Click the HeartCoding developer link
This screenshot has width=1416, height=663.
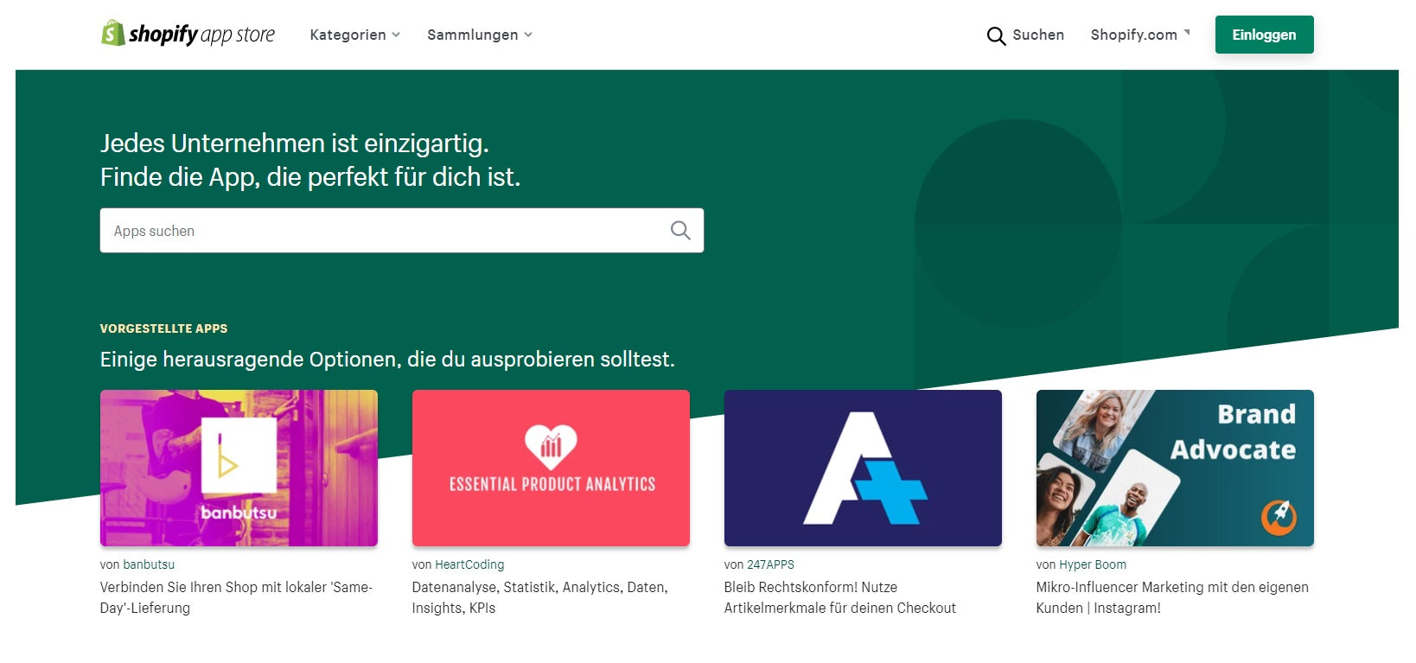click(x=469, y=564)
